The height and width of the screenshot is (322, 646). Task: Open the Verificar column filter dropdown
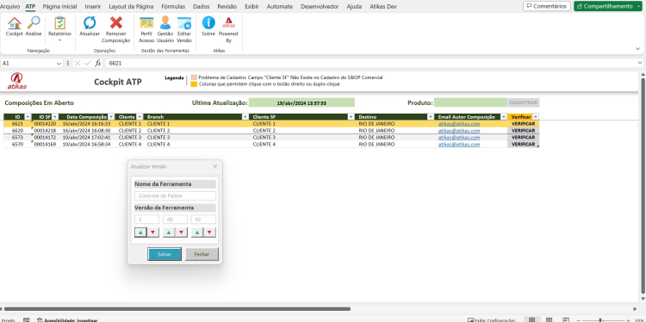point(536,117)
